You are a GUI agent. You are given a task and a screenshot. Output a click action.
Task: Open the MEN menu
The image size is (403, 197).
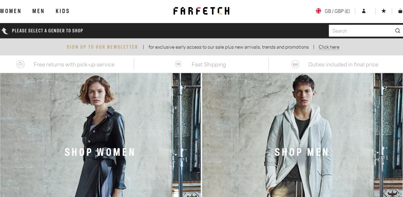[x=38, y=11]
